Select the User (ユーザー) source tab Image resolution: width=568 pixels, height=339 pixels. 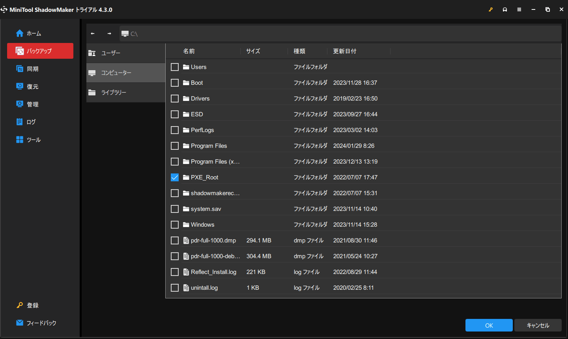point(126,53)
